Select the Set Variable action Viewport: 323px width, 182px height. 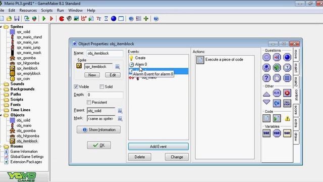tap(266, 133)
